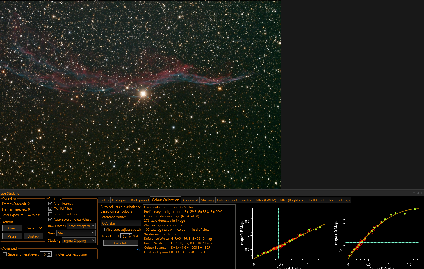Click the Preliminary background line
Image resolution: width=424 pixels, height=269 pixels.
(x=183, y=212)
